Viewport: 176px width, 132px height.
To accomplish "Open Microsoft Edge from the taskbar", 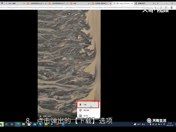I will [x=18, y=124].
